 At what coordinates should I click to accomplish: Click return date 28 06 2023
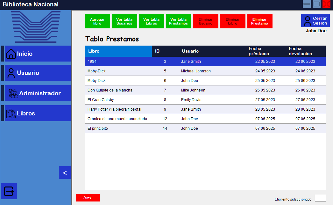305,109
